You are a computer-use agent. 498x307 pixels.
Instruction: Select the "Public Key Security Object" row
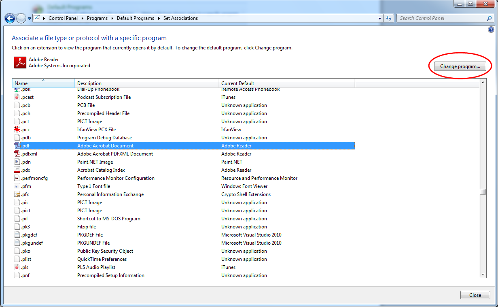tap(184, 251)
